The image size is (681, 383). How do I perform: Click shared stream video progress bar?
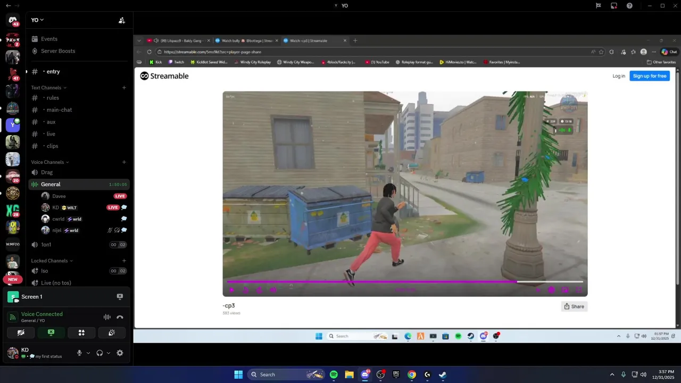[x=405, y=281]
